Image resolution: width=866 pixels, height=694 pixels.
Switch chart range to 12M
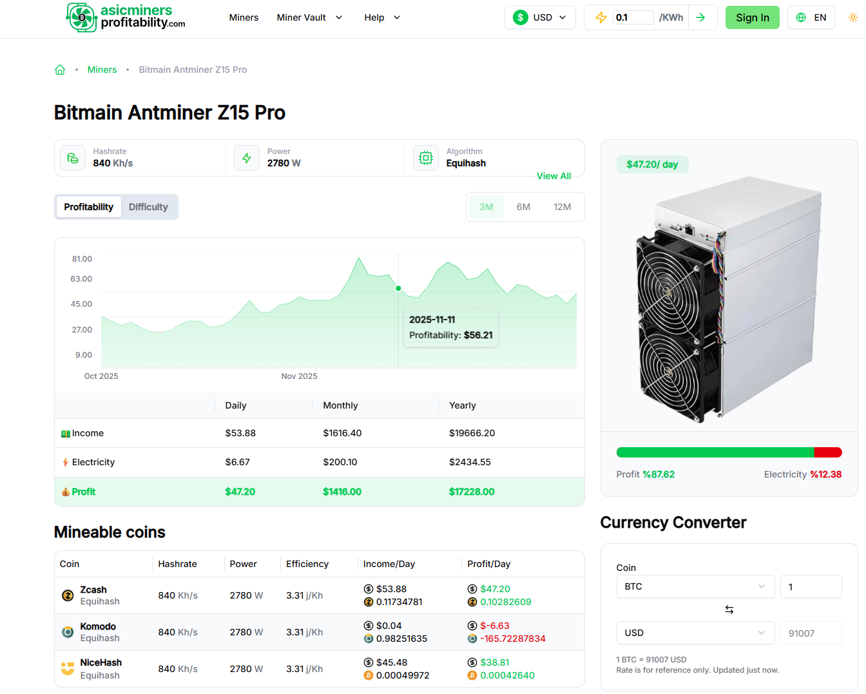562,207
